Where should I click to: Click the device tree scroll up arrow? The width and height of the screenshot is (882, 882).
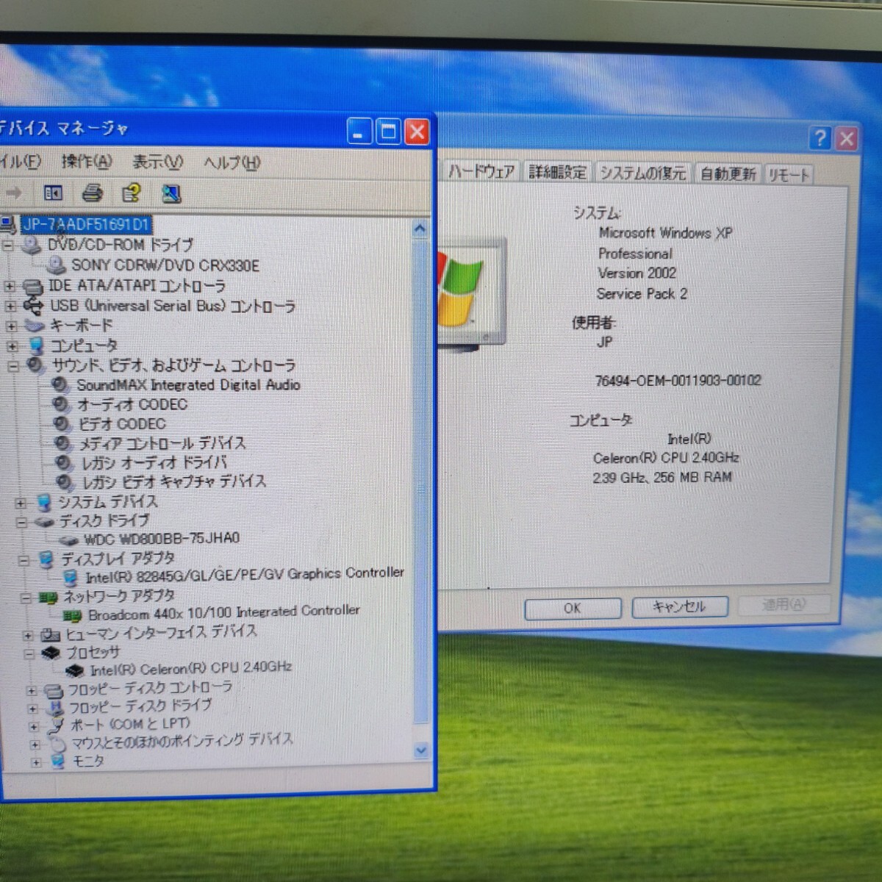pos(420,229)
